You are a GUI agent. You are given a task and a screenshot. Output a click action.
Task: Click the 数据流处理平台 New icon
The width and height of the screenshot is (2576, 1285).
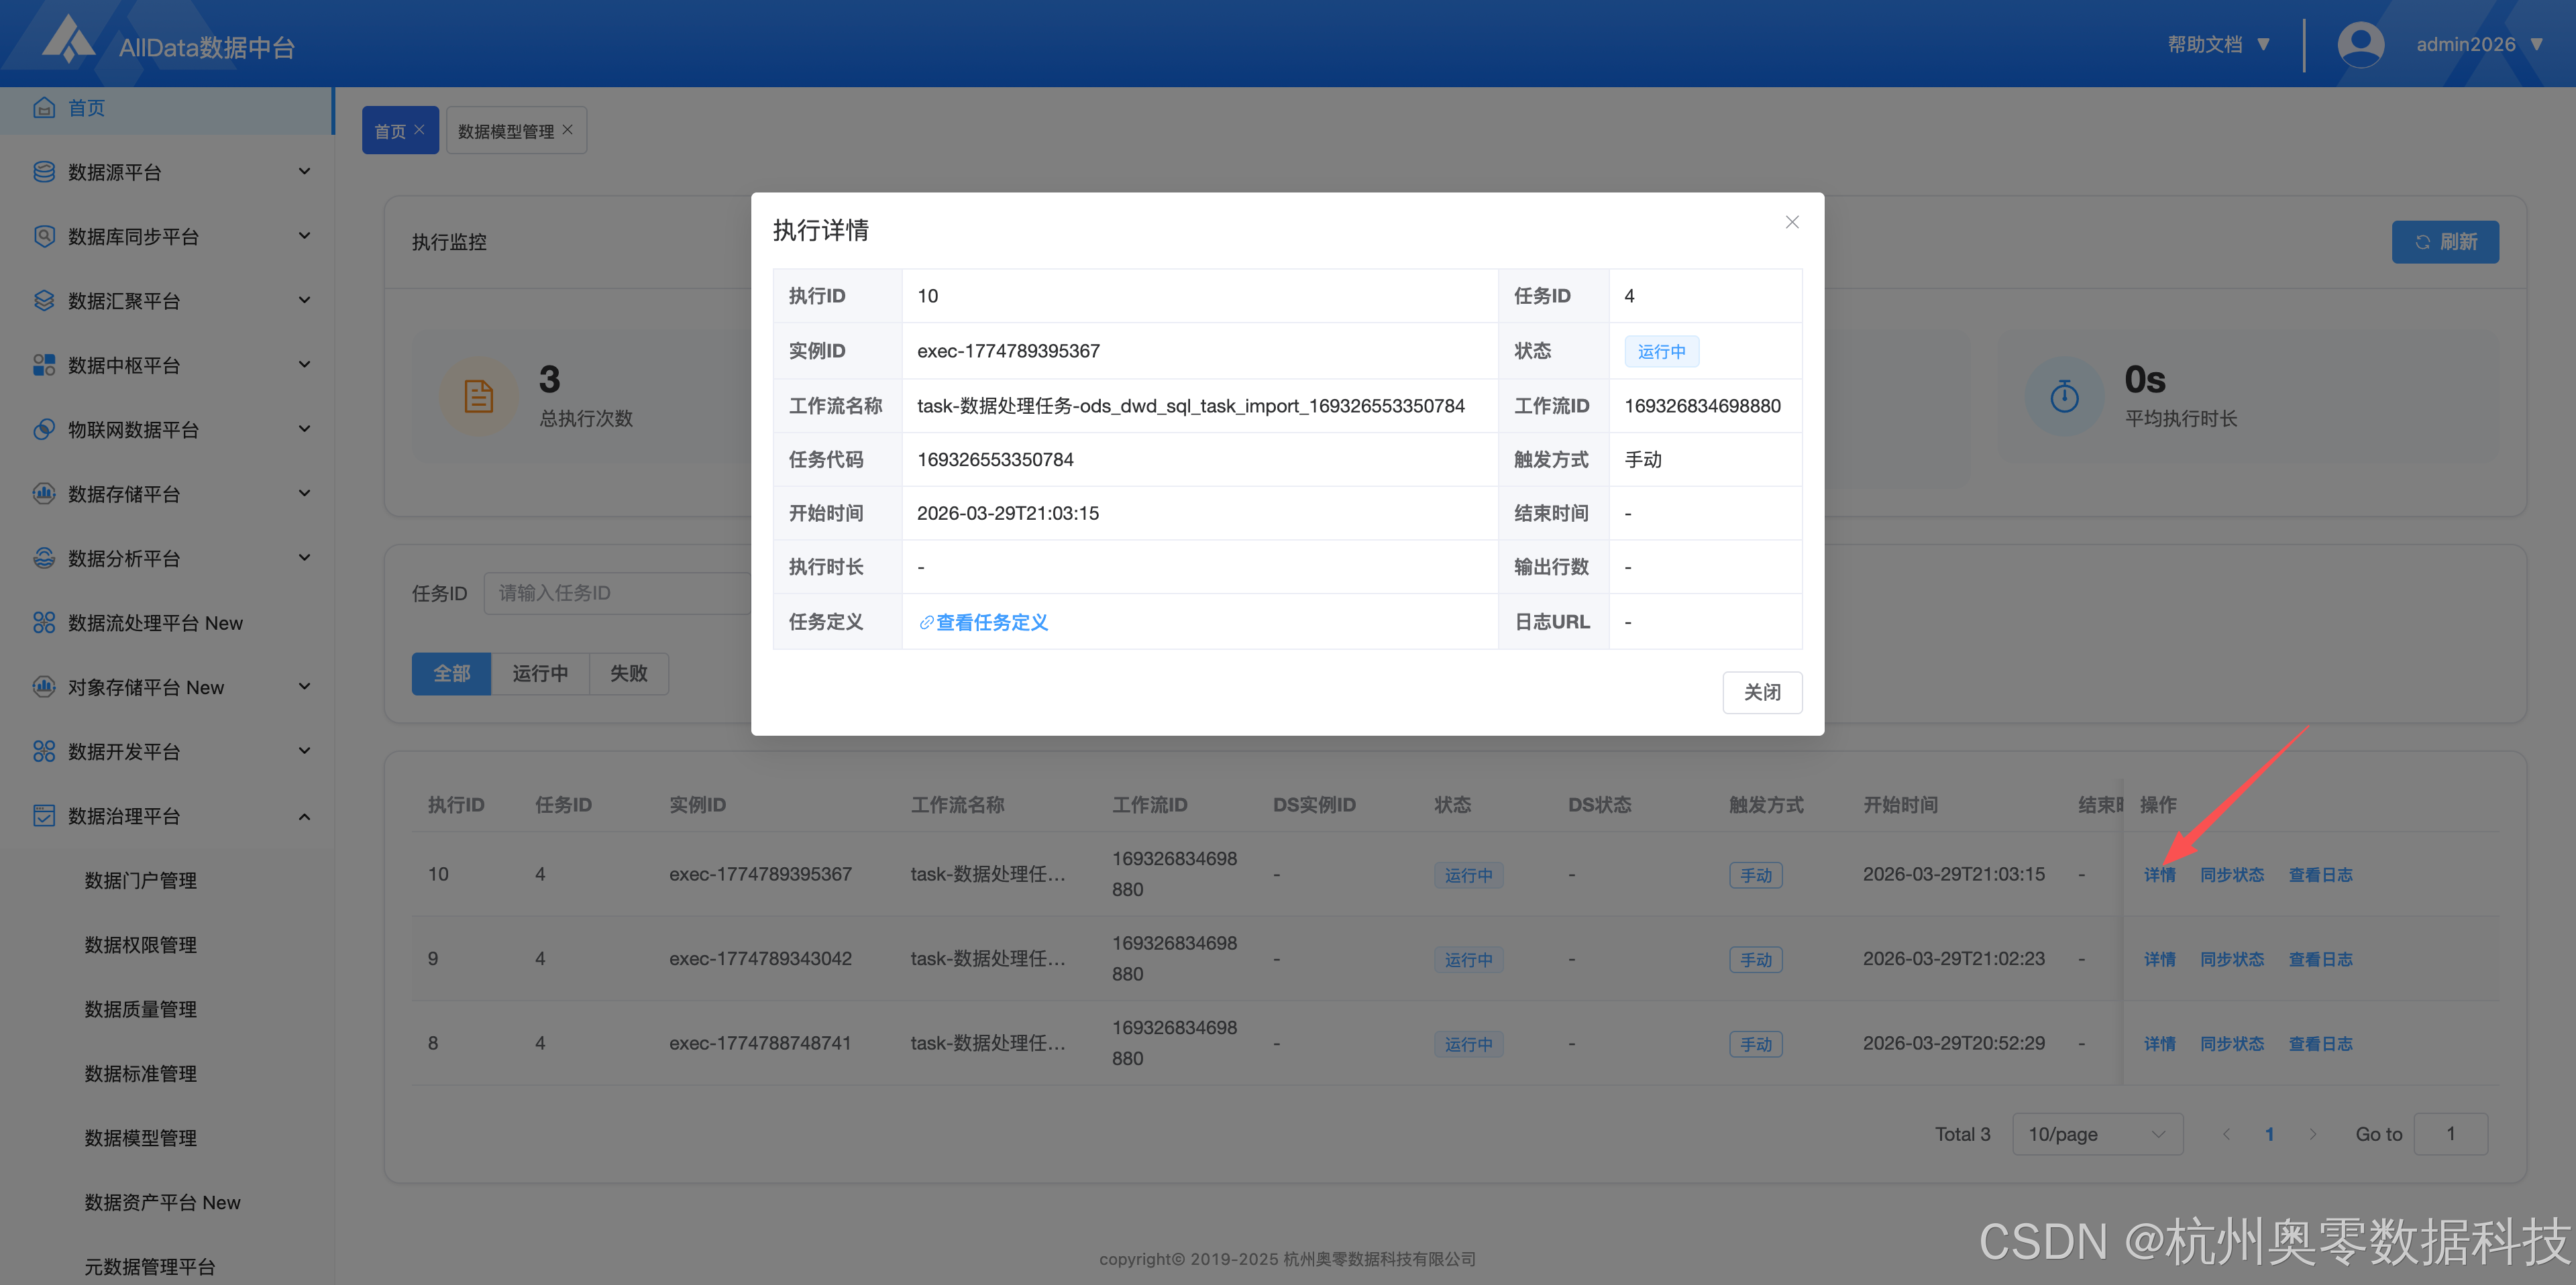point(44,622)
